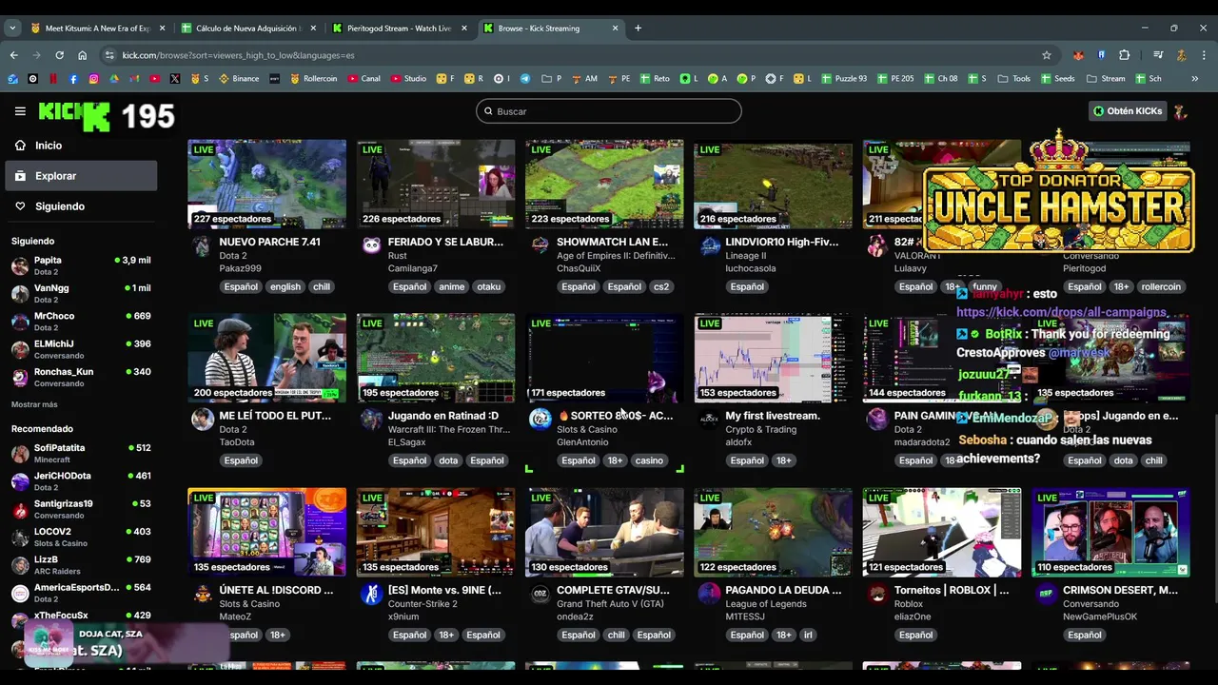Open the Tools bookmark folder

pos(1014,79)
